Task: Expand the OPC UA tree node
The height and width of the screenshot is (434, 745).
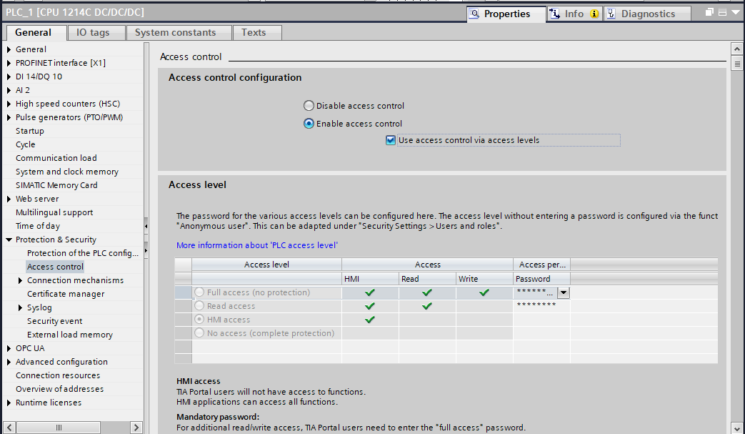Action: [x=9, y=349]
